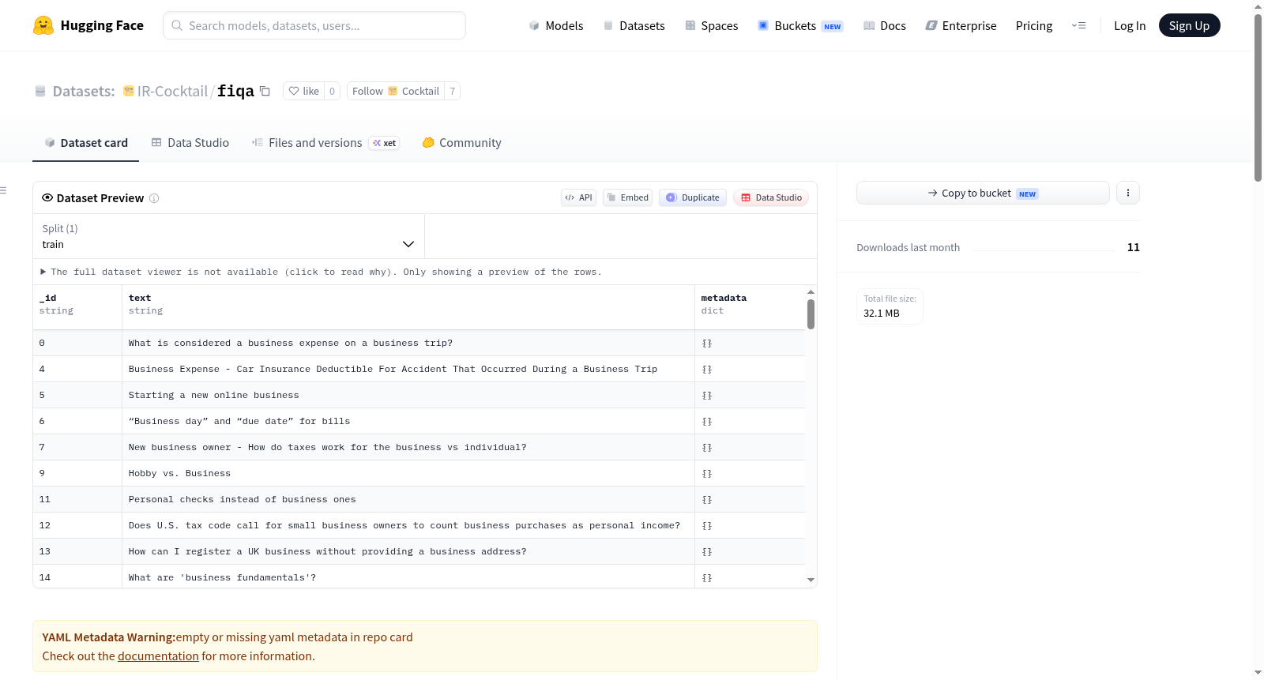The image size is (1264, 680).
Task: Click the heart like icon
Action: [294, 91]
